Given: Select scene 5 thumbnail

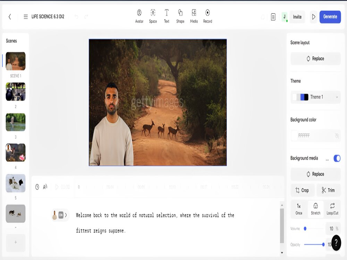Looking at the screenshot, I should click(16, 183).
